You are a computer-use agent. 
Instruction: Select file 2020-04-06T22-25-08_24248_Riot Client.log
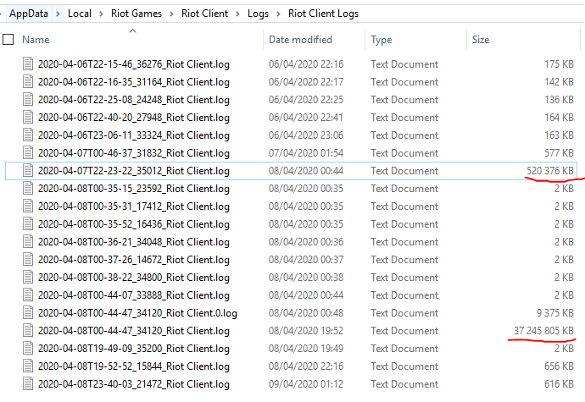[134, 100]
